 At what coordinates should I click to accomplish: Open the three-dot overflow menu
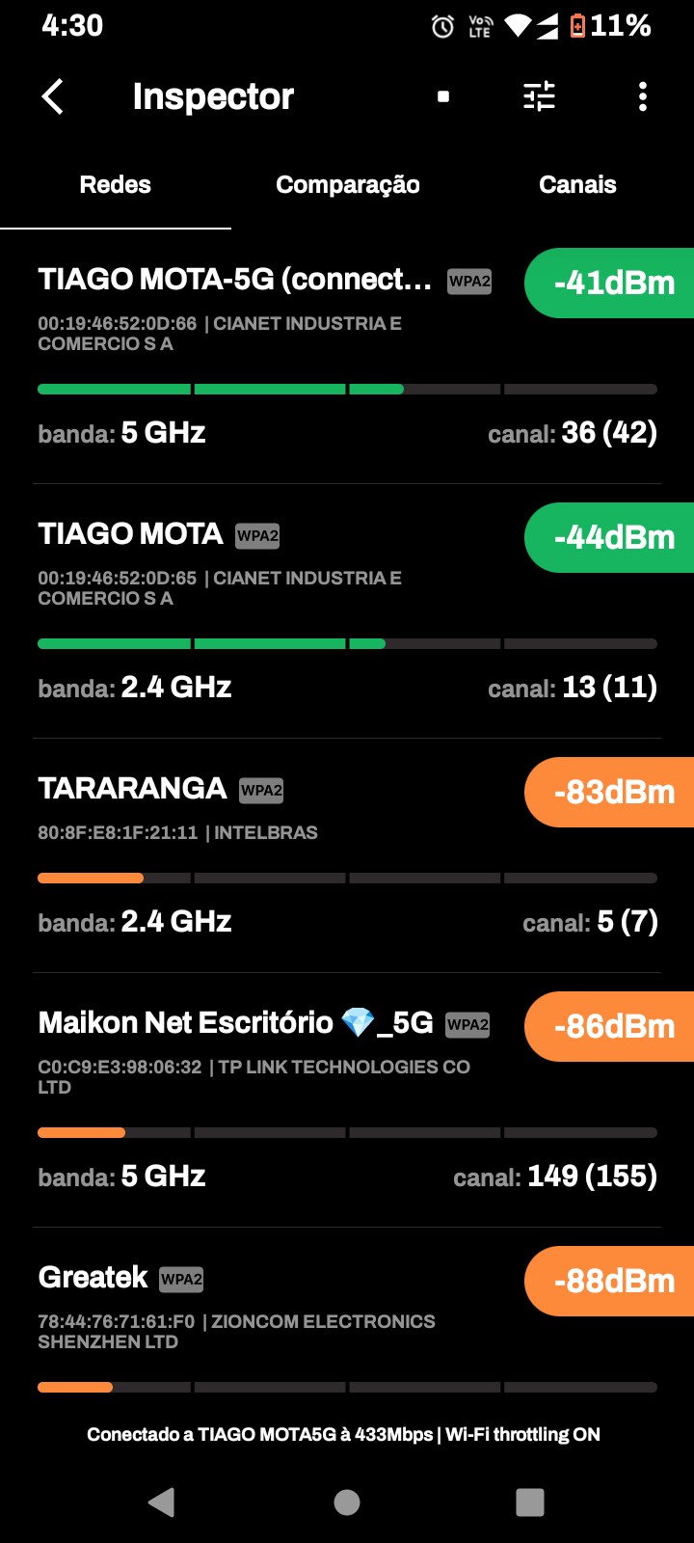[643, 96]
